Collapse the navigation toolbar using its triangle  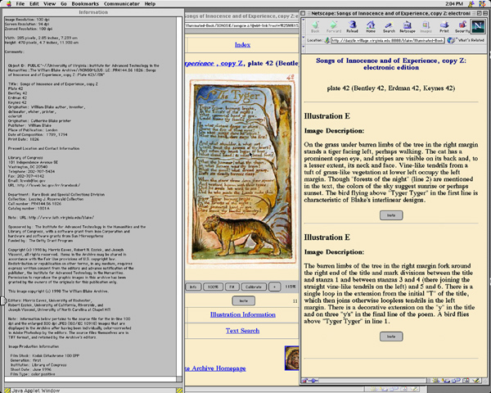(303, 20)
